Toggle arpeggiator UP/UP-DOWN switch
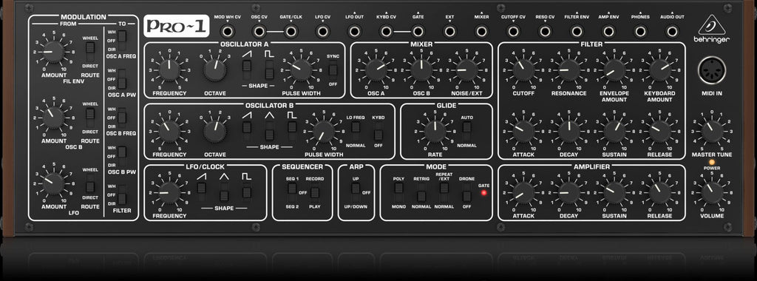 tap(356, 192)
